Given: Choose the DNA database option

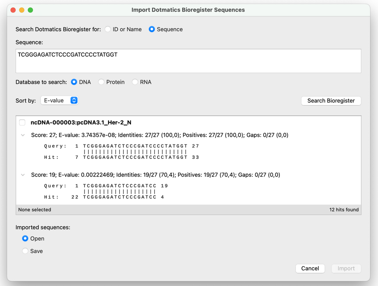Looking at the screenshot, I should (74, 82).
